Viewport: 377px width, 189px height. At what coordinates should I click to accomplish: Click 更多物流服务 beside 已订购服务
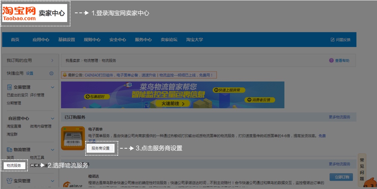[x=340, y=117]
